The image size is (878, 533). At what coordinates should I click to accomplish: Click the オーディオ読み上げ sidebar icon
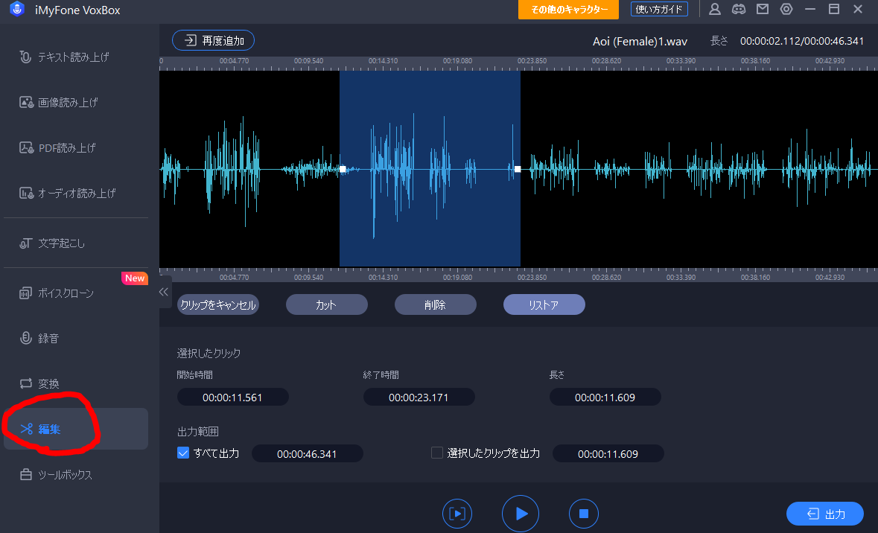(x=26, y=193)
